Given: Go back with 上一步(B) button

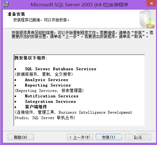Looking at the screenshot, I should (80, 137).
